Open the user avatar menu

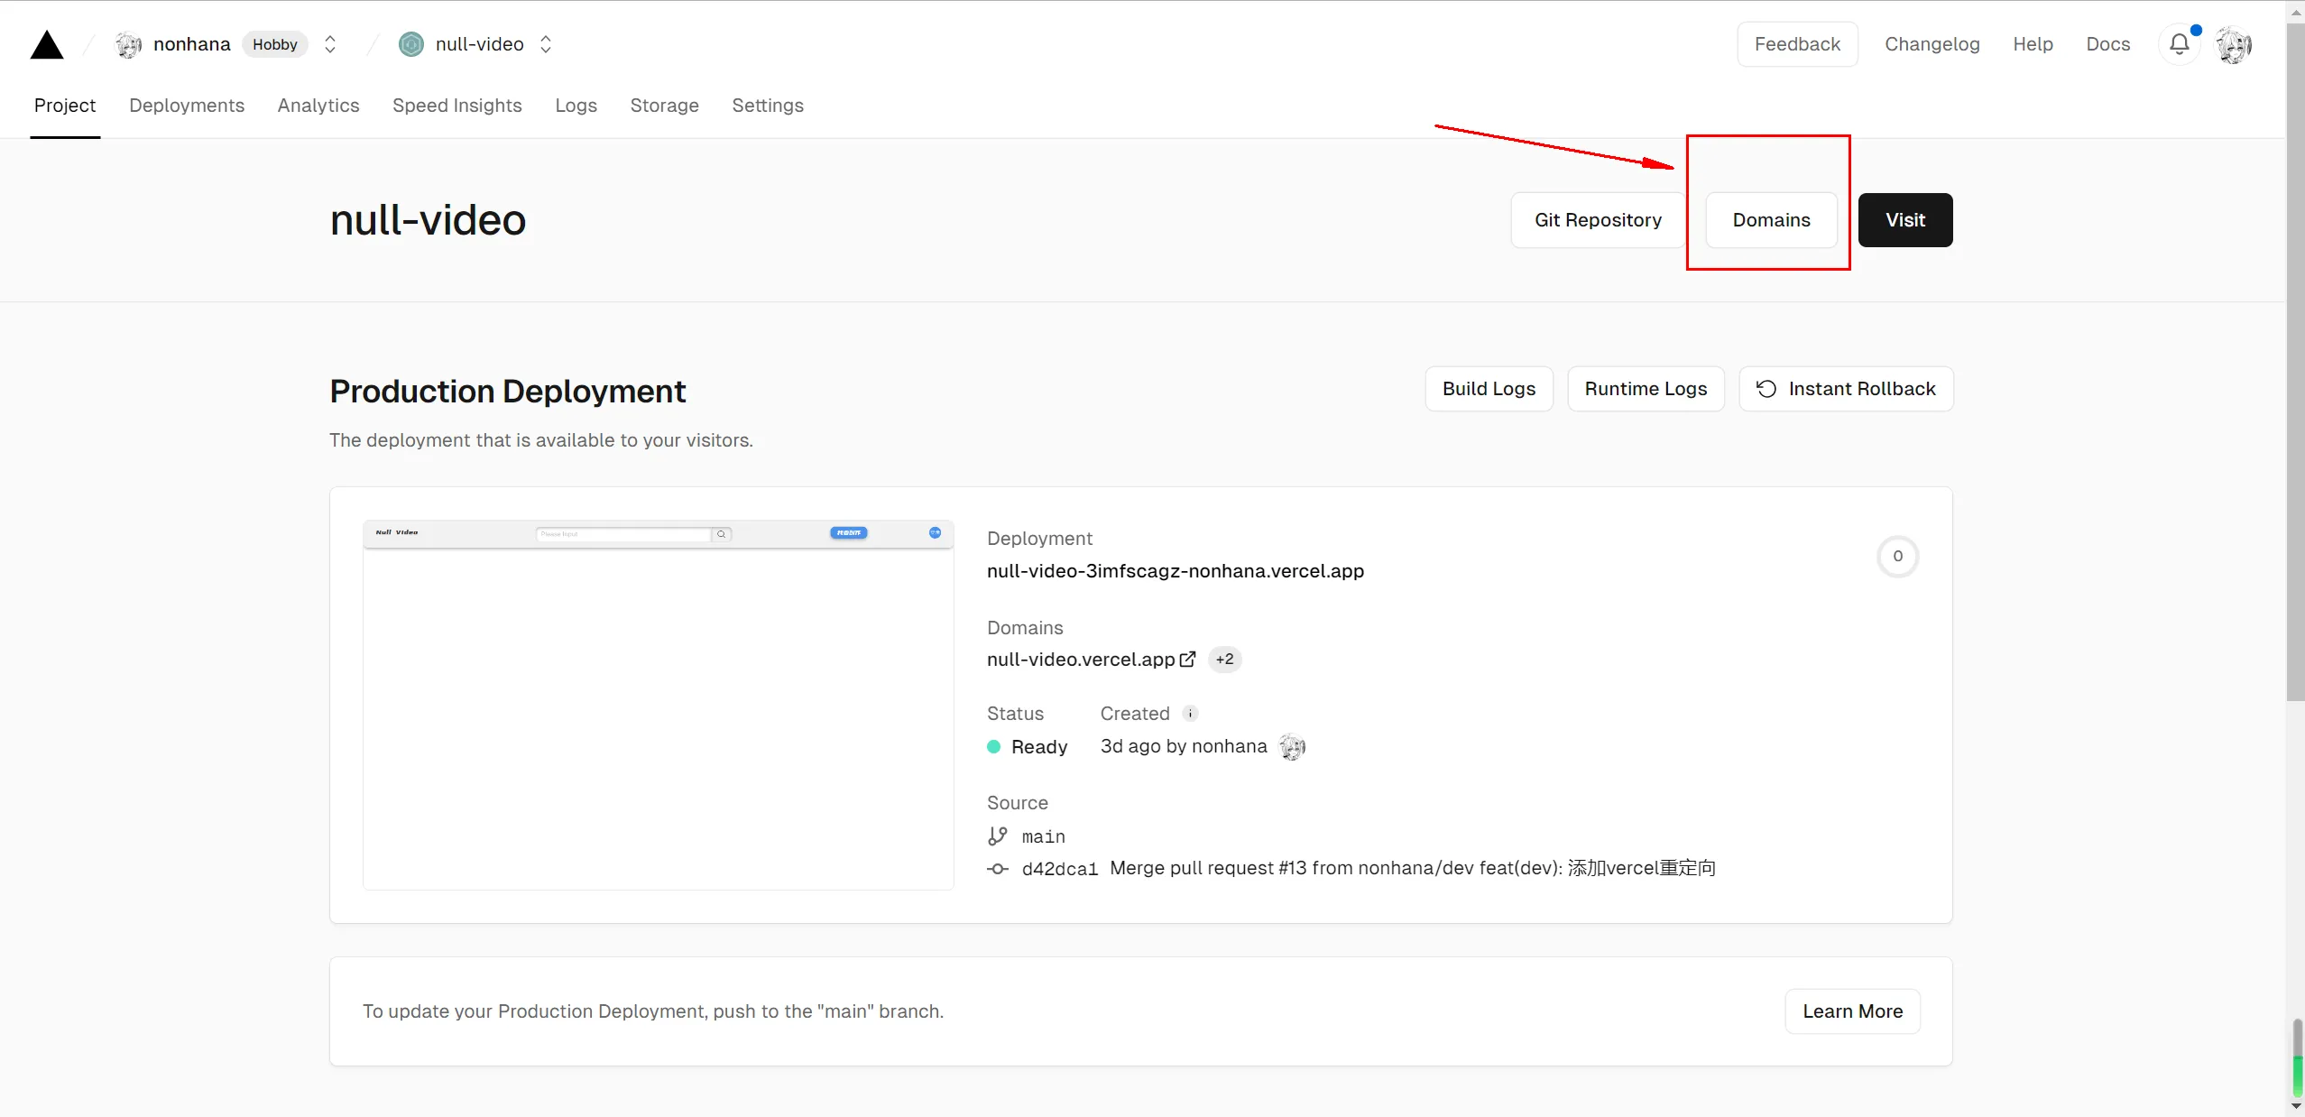click(2234, 44)
